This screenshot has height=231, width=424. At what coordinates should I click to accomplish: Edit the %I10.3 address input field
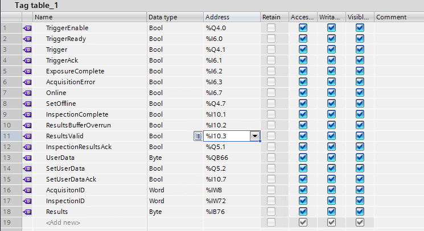tap(227, 136)
